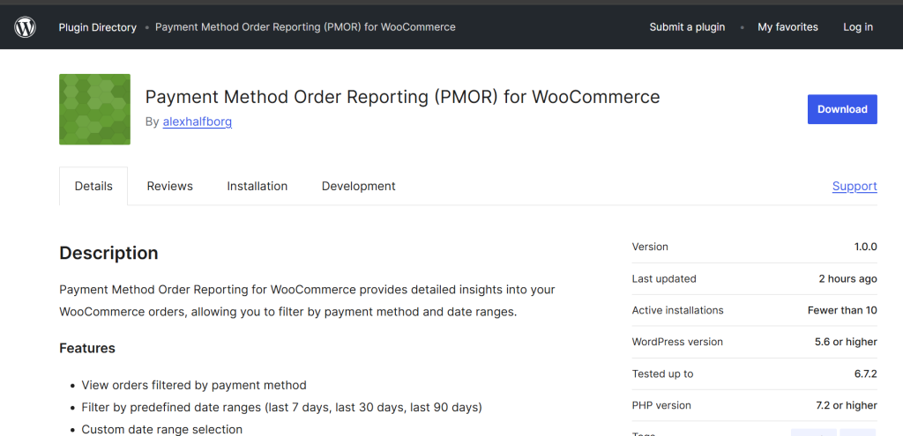Click Last updated value 2 hours ago
This screenshot has height=436, width=903.
847,279
